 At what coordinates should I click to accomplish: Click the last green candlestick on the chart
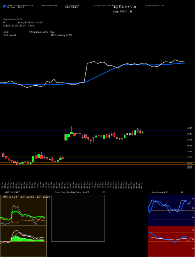click(143, 132)
